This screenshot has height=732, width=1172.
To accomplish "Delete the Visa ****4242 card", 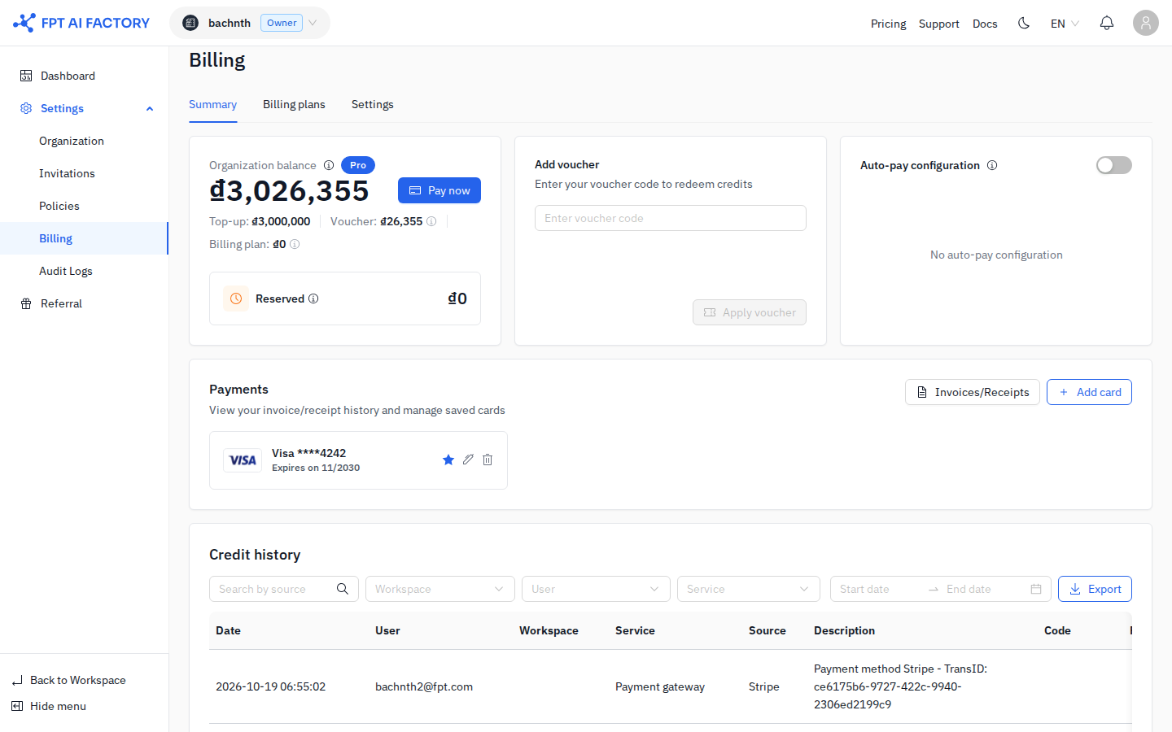I will (488, 460).
